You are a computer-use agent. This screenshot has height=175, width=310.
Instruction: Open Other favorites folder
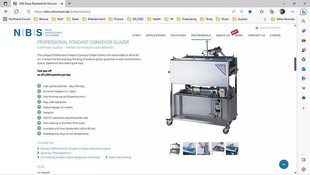[283, 19]
